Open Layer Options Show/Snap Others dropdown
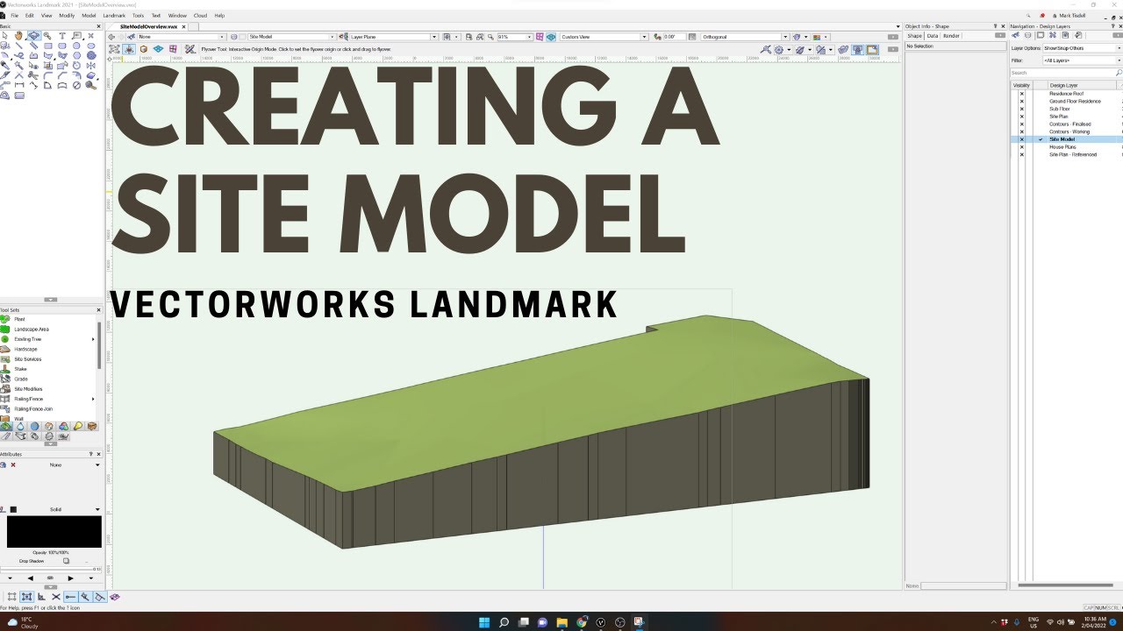This screenshot has height=631, width=1123. (x=1082, y=48)
